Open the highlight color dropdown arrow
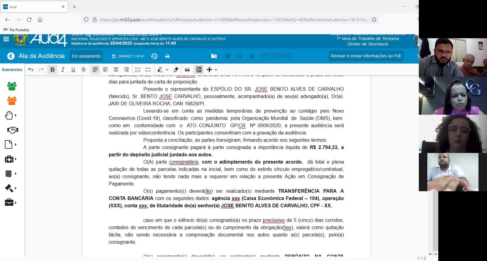Screen dimensions: 487x261 click(x=167, y=69)
